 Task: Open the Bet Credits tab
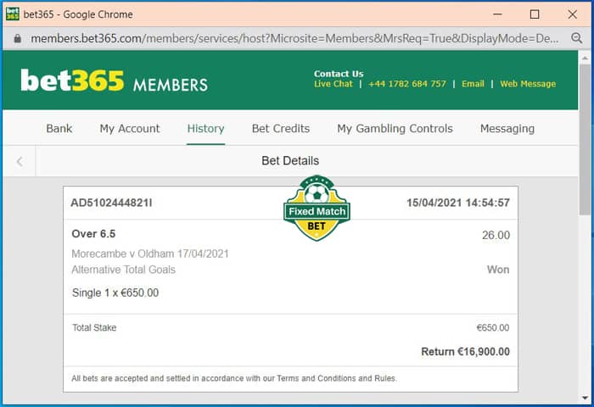tap(281, 129)
